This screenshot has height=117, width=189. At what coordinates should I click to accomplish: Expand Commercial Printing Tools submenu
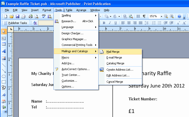pyautogui.click(x=76, y=45)
